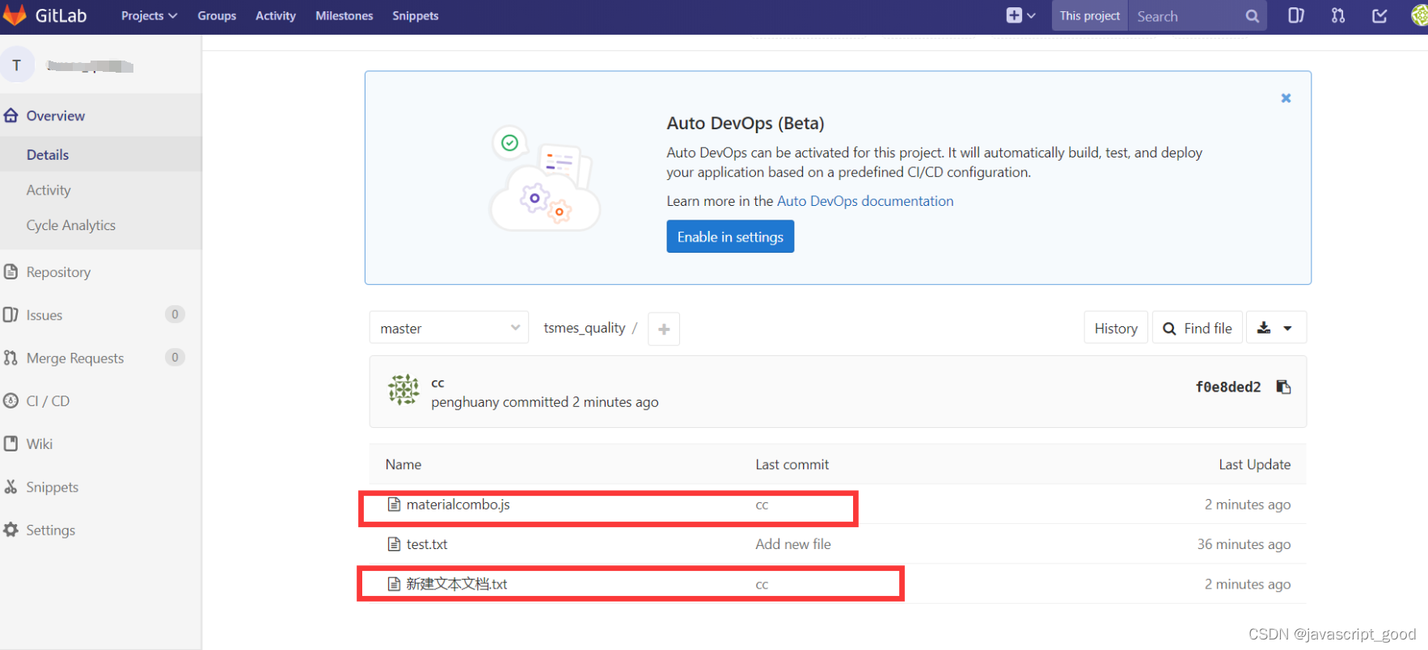Open materialcombo.js file

(458, 505)
